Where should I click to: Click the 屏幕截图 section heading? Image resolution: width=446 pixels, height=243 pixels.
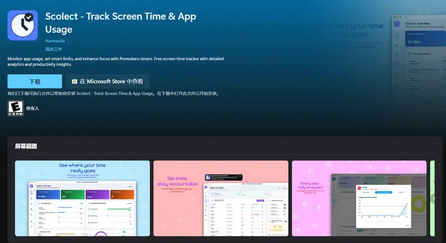(26, 147)
